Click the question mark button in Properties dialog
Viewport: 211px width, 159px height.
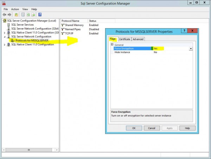(184, 31)
